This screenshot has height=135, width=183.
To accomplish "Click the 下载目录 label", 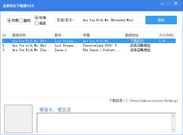I will coord(117,101).
